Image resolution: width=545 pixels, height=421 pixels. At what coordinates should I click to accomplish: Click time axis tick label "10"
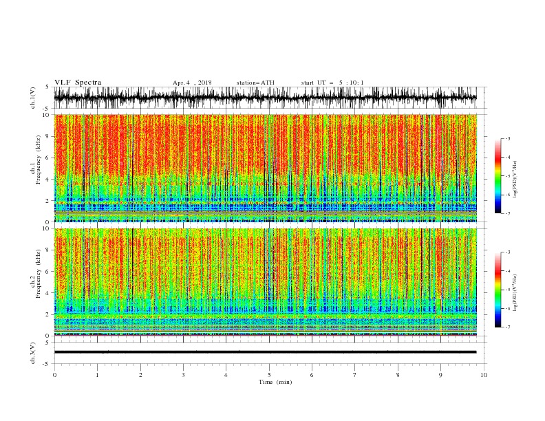484,375
